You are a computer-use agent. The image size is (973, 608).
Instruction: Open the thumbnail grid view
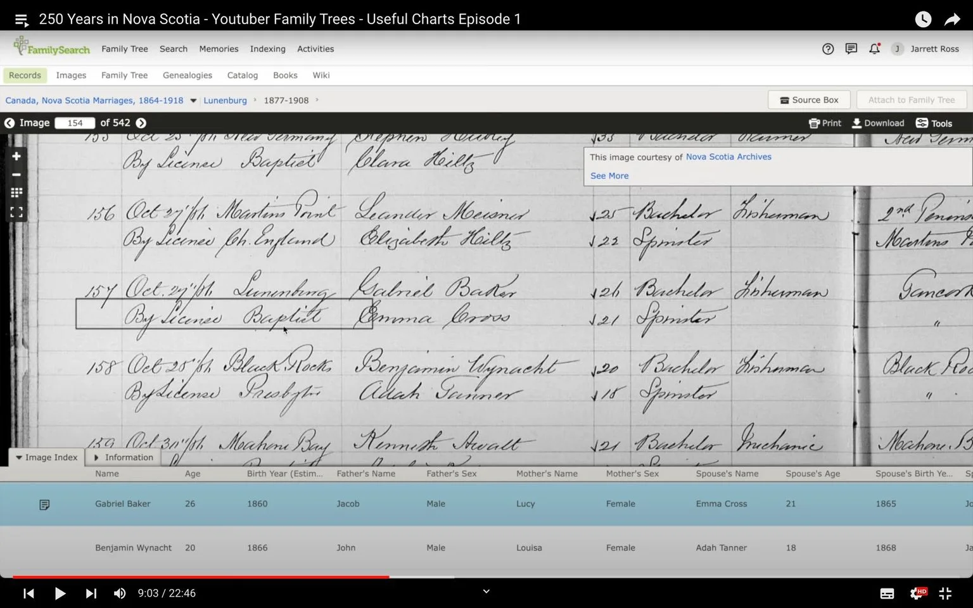(x=16, y=193)
